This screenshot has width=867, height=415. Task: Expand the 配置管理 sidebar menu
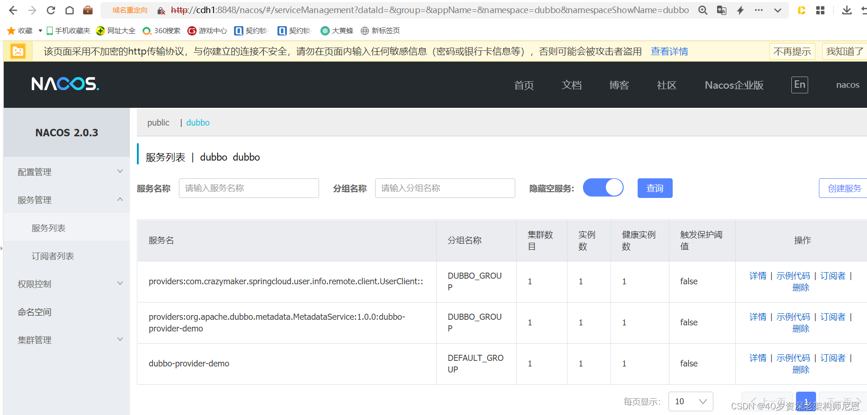[67, 172]
